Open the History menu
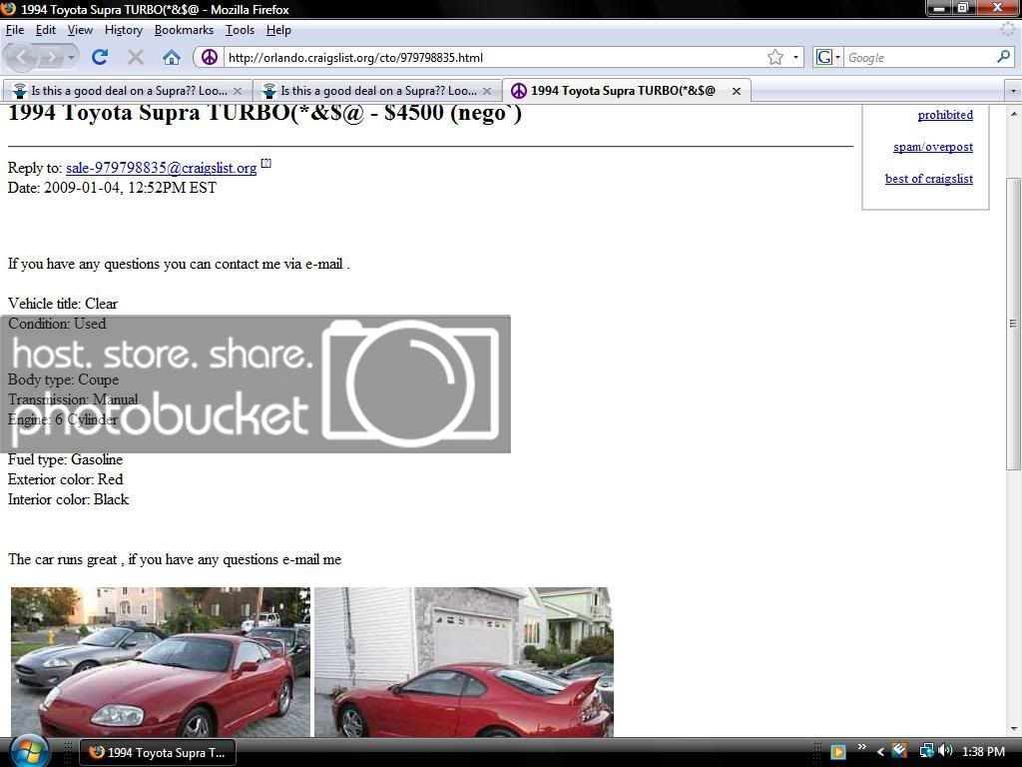Image resolution: width=1022 pixels, height=767 pixels. pos(123,30)
